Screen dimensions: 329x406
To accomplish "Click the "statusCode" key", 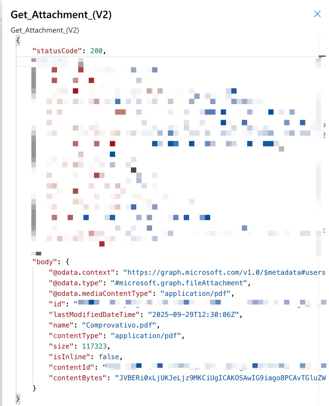I will click(58, 51).
